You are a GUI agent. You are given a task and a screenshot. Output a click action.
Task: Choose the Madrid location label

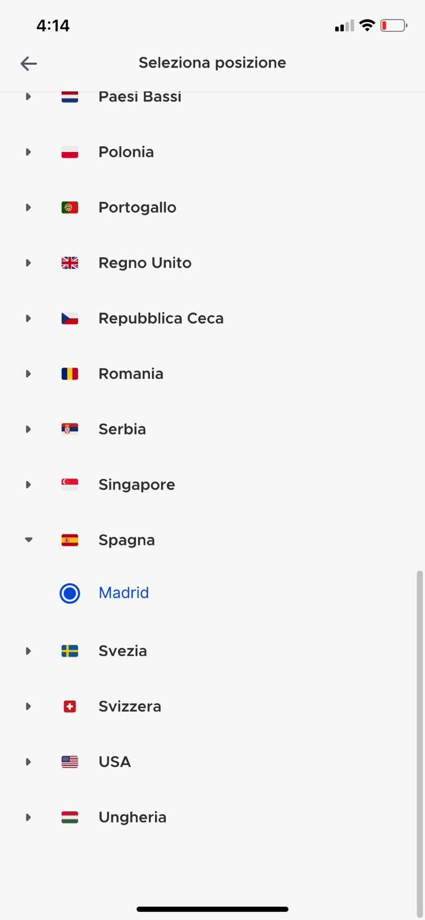(x=124, y=593)
